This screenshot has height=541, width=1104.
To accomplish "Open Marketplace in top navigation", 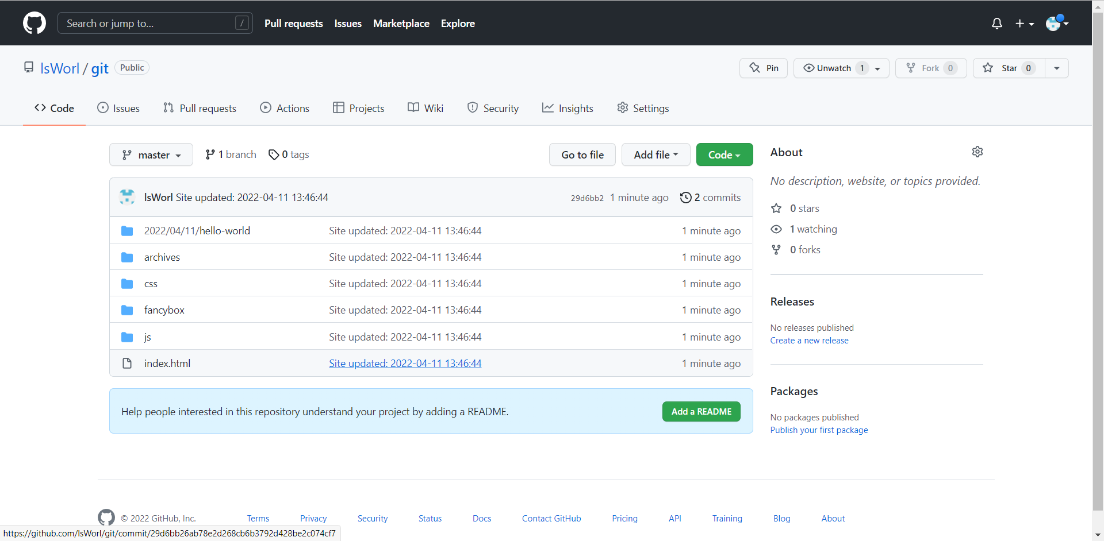I will point(401,24).
